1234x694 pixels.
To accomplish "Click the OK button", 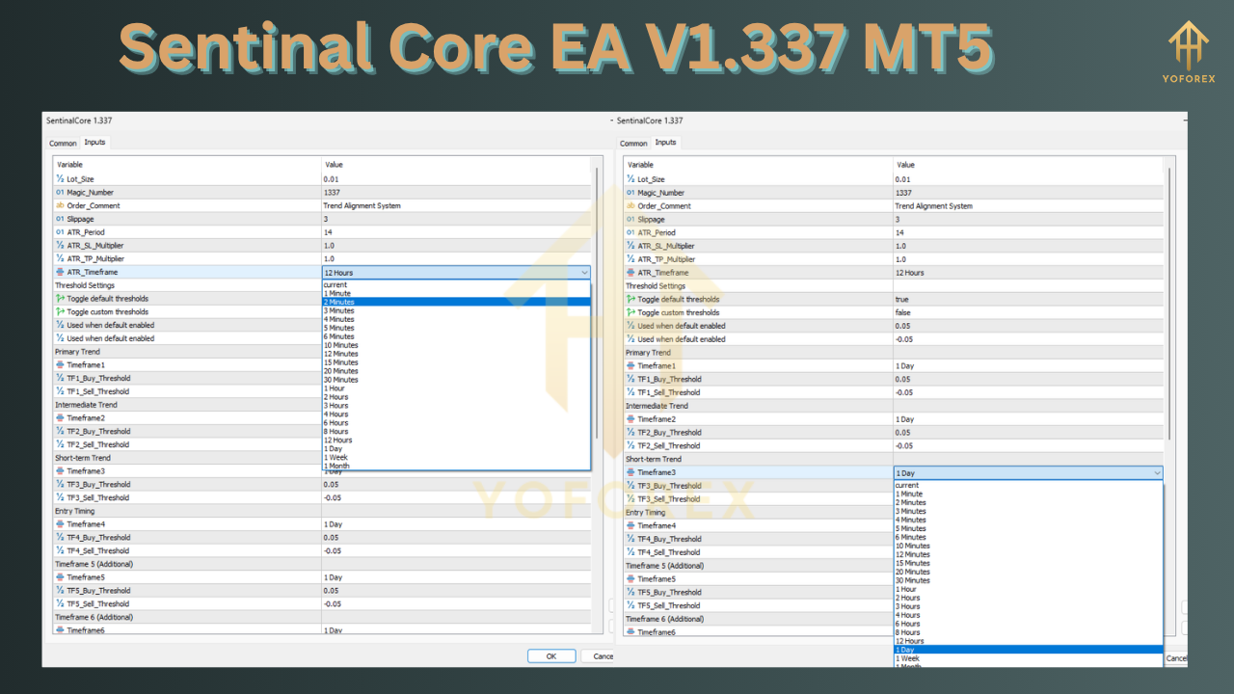I will pyautogui.click(x=550, y=655).
